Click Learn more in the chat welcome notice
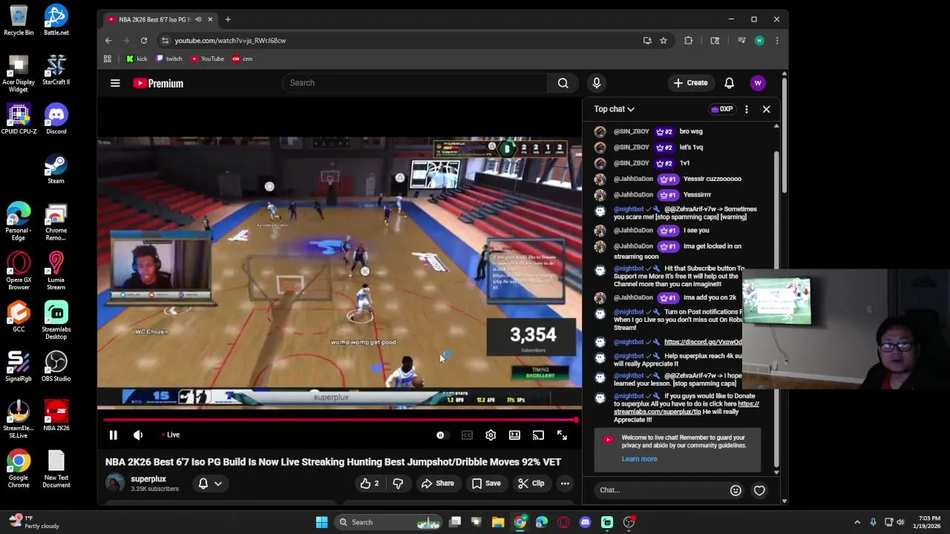 click(639, 459)
